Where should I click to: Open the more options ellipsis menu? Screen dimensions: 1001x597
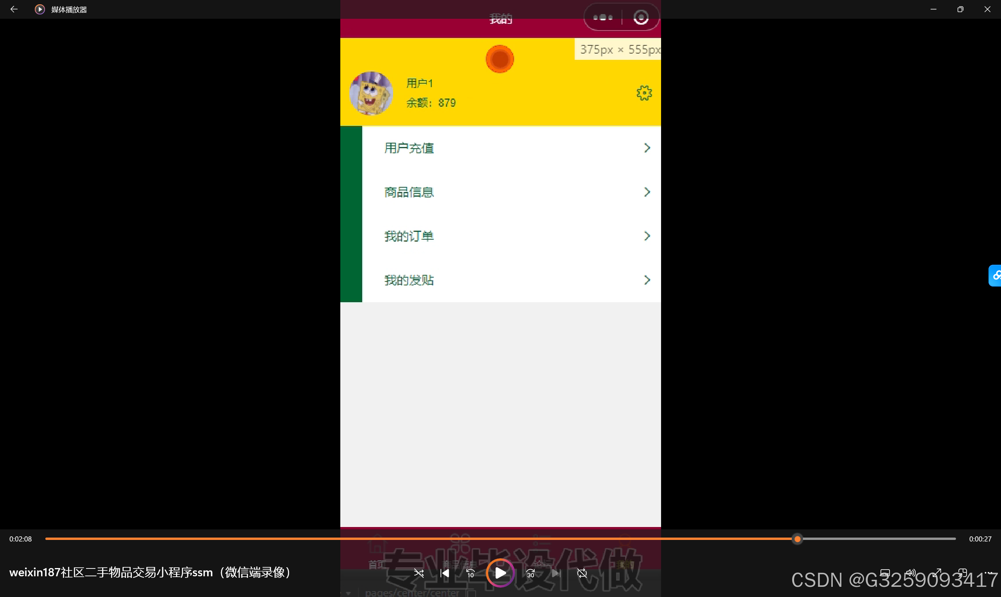pos(989,573)
